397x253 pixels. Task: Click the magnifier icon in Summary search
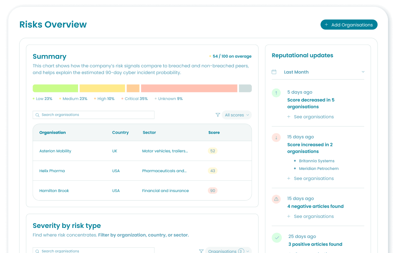click(x=38, y=115)
